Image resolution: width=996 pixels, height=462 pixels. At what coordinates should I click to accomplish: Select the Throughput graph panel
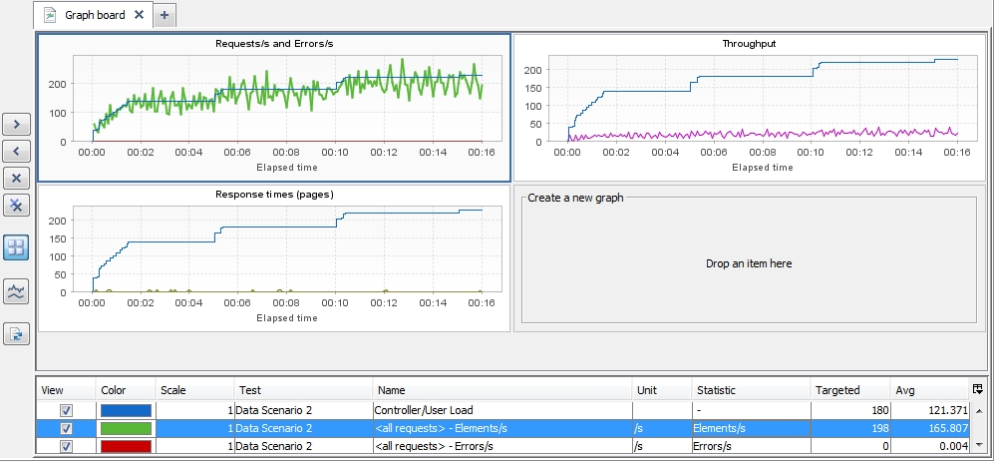tap(749, 107)
